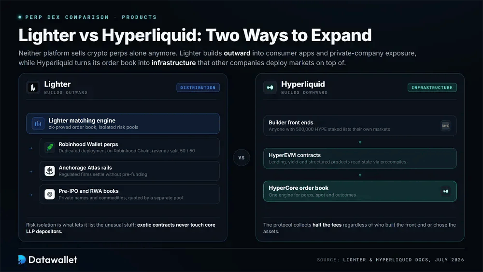Viewport: 483px width, 272px height.
Task: Click the bold "half the fees" text
Action: click(327, 225)
